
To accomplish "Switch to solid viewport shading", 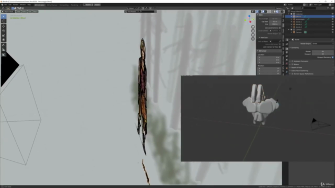I will [274, 11].
